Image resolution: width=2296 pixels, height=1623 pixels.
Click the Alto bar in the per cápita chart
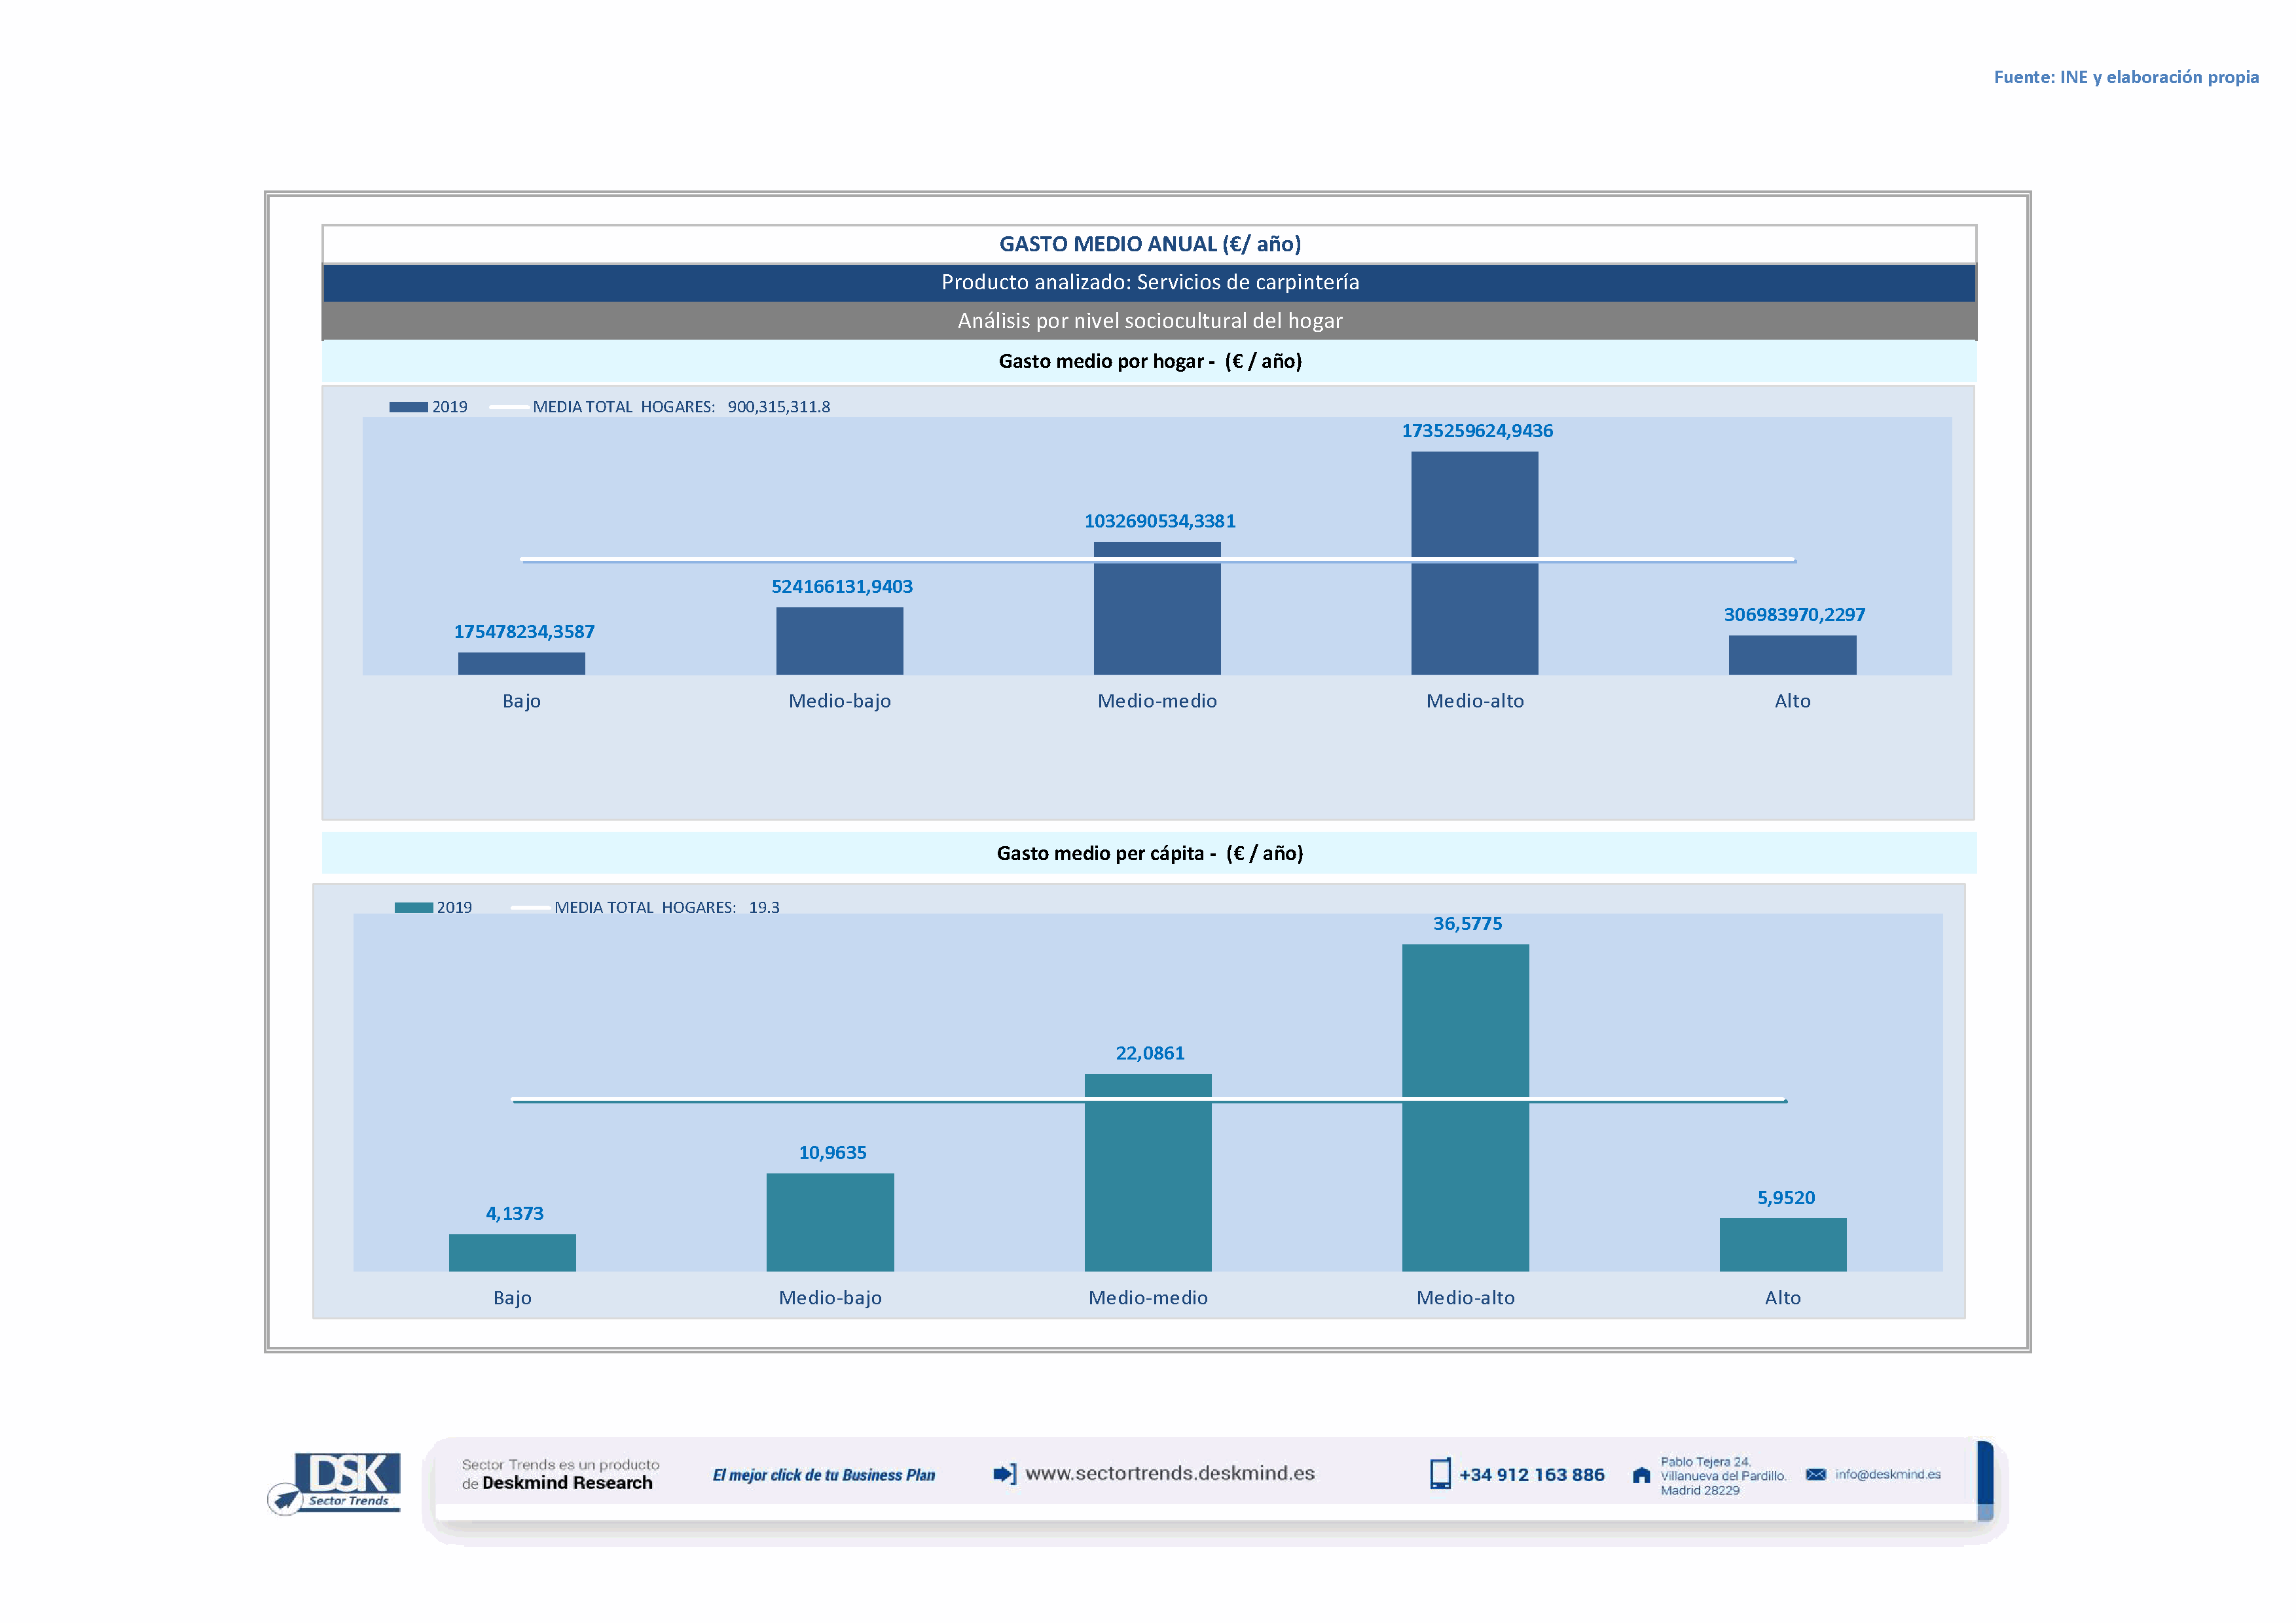1782,1244
